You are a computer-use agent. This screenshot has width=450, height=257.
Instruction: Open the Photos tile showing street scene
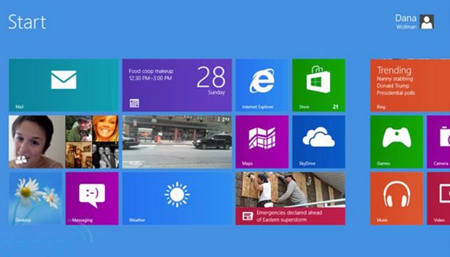point(177,141)
